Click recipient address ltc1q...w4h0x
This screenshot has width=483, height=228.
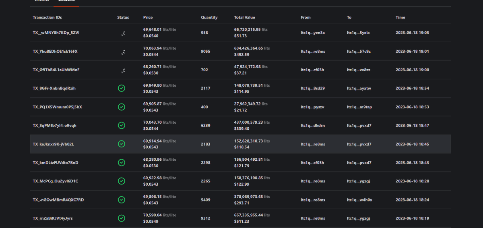359,199
